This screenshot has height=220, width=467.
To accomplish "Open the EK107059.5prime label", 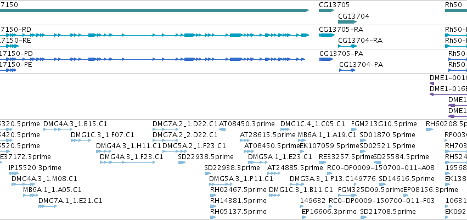I will pyautogui.click(x=329, y=146).
